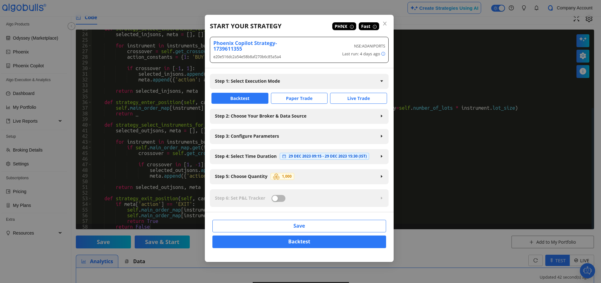
Task: Click Add to My Portfolio
Action: click(553, 242)
